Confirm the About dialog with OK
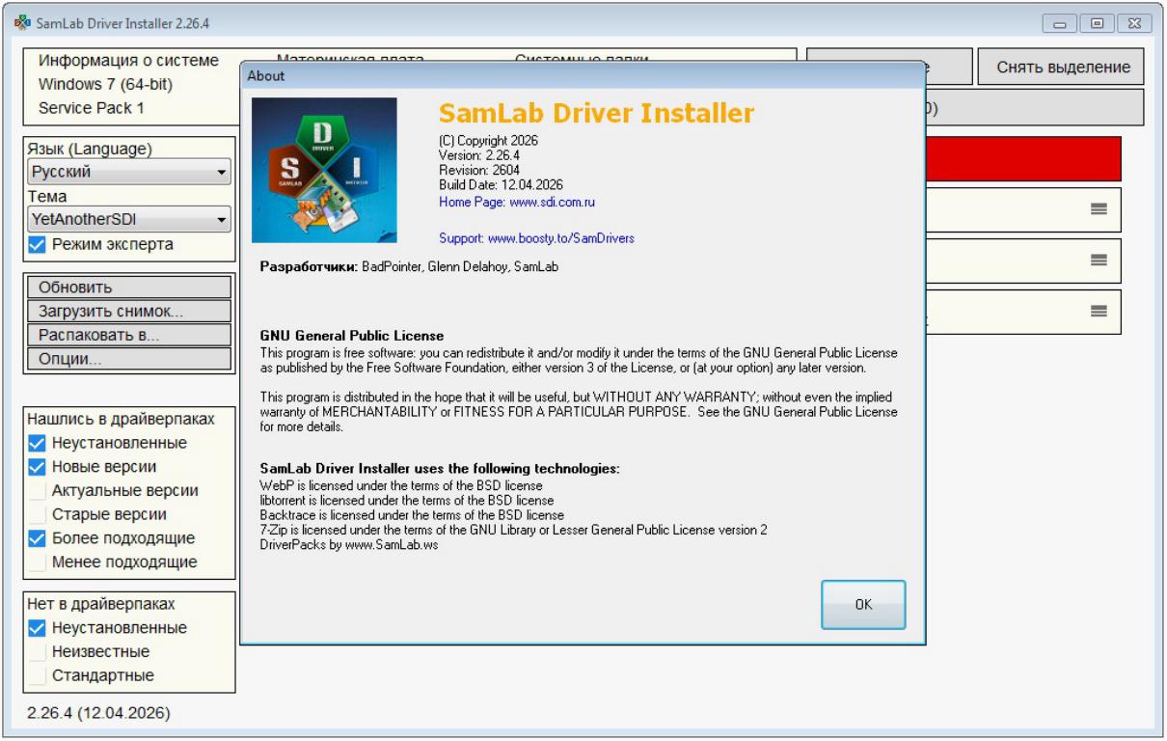1167x741 pixels. 863,604
